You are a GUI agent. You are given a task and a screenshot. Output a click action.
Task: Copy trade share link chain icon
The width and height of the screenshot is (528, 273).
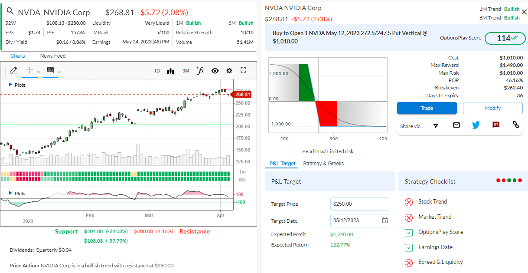[x=516, y=125]
